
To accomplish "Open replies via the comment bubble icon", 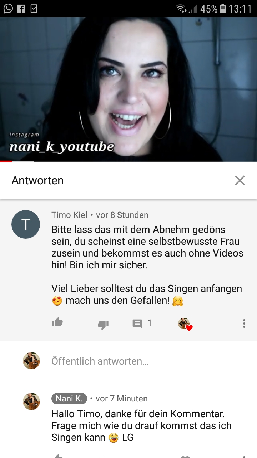I will (x=137, y=324).
